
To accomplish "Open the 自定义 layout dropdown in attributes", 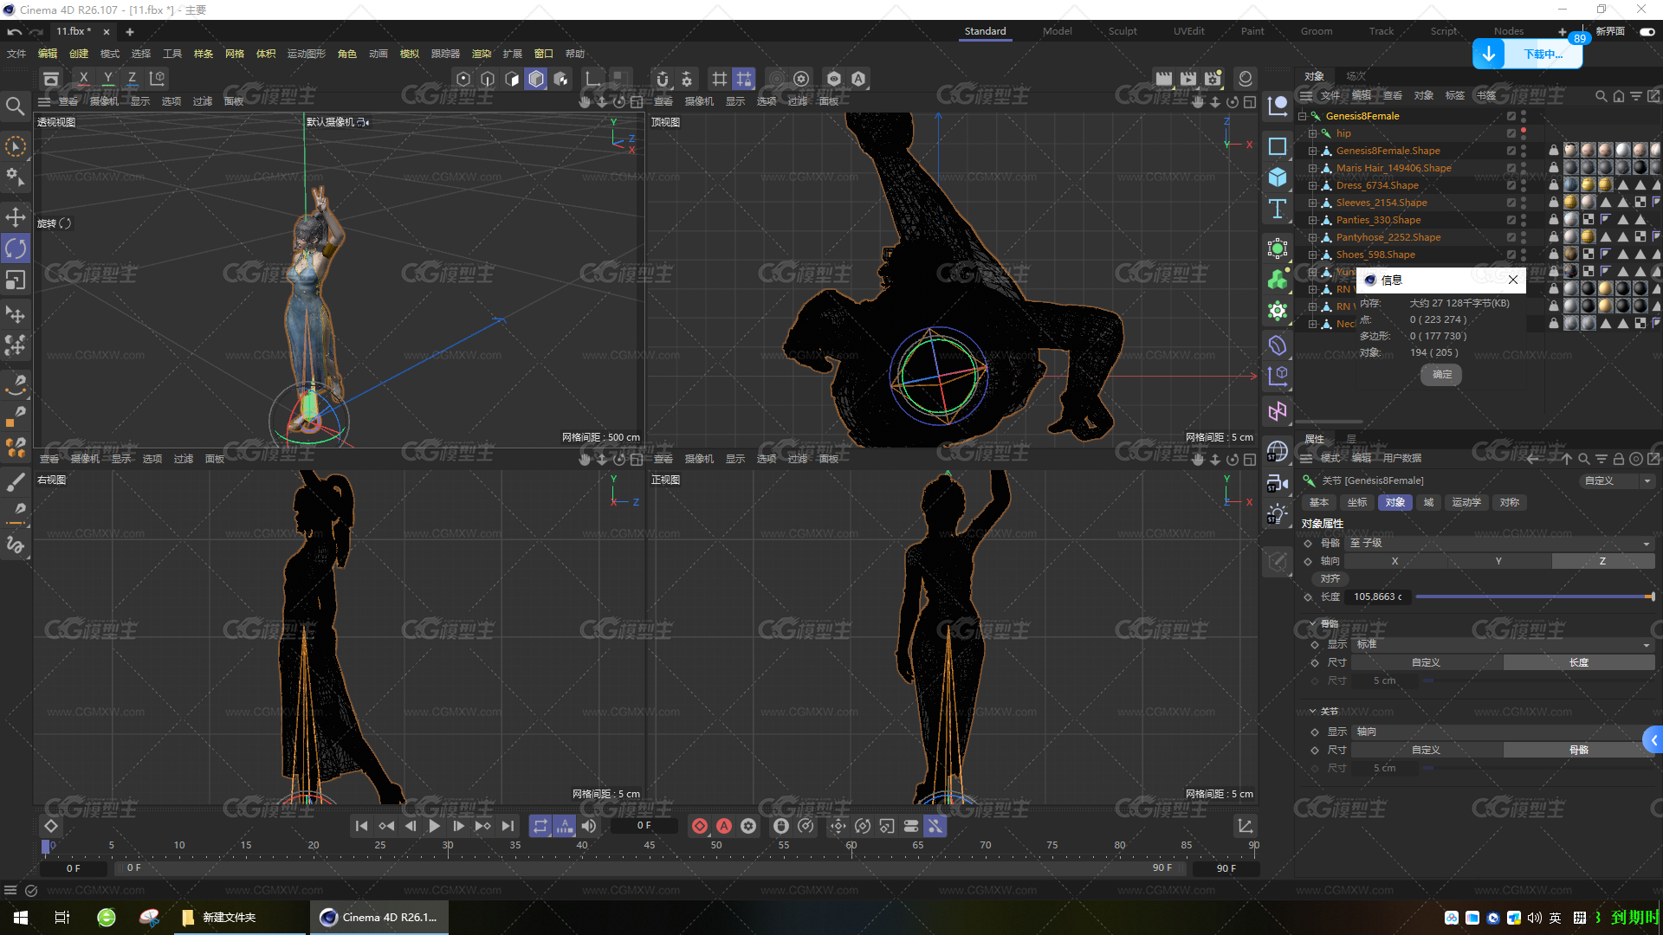I will 1617,480.
